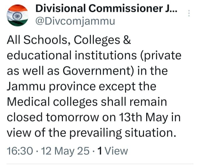200x167 pixels.
Task: Click the View label in the post stats
Action: (x=116, y=151)
